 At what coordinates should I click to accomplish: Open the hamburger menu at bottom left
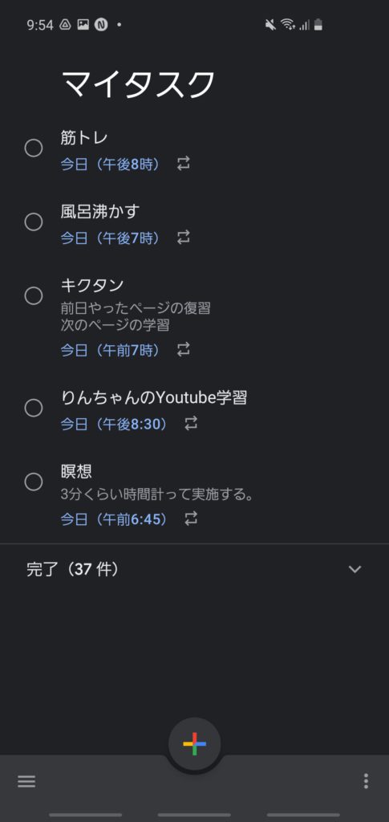click(x=26, y=781)
